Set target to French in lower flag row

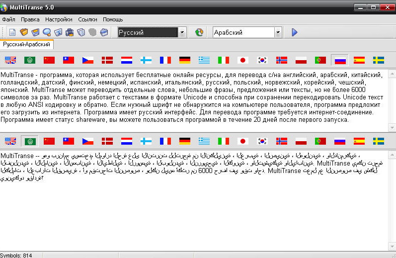click(165, 141)
